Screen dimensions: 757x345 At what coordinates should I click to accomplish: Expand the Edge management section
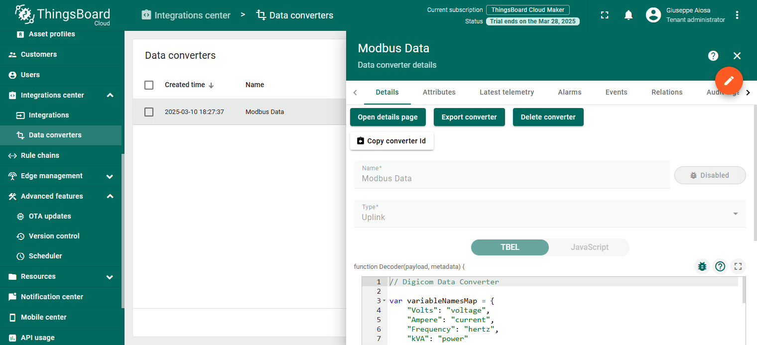(x=110, y=176)
